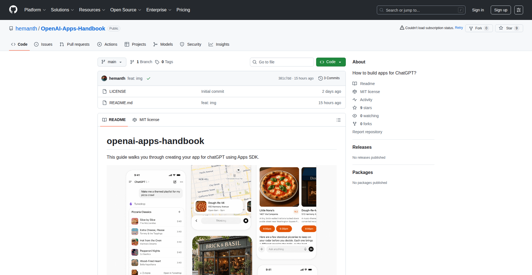Click the 'Initial commit' message

click(213, 91)
